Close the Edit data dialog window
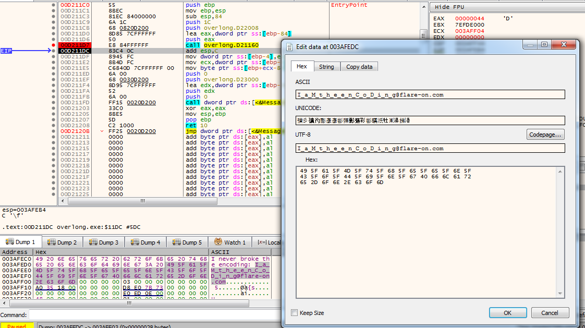 [564, 44]
